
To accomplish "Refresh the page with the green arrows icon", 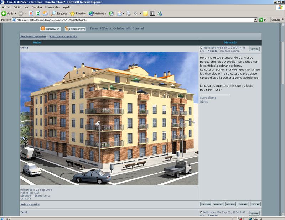I will (38, 14).
